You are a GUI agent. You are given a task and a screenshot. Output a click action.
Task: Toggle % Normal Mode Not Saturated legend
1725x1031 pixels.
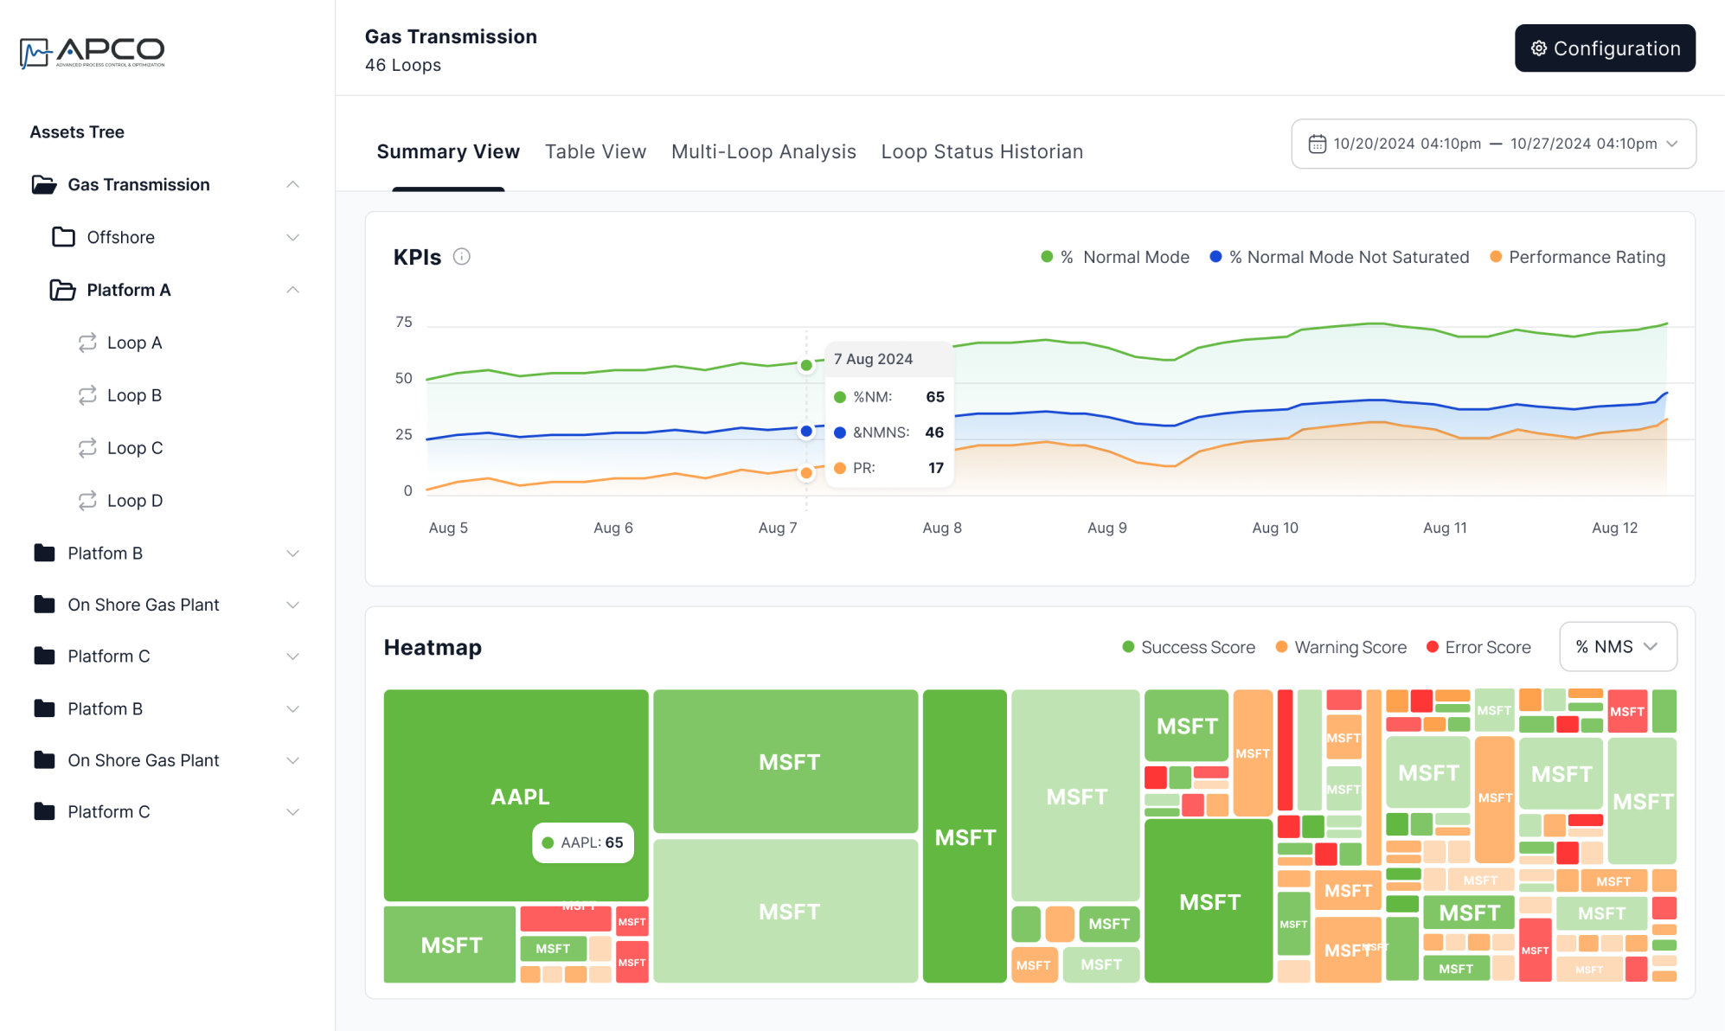[1339, 257]
